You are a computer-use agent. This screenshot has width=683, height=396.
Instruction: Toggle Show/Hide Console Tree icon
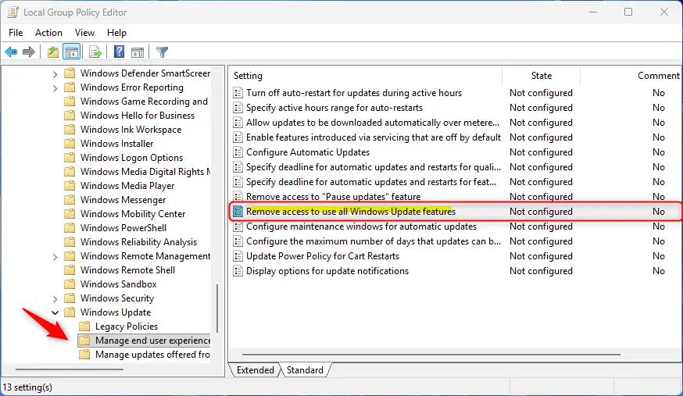tap(71, 52)
